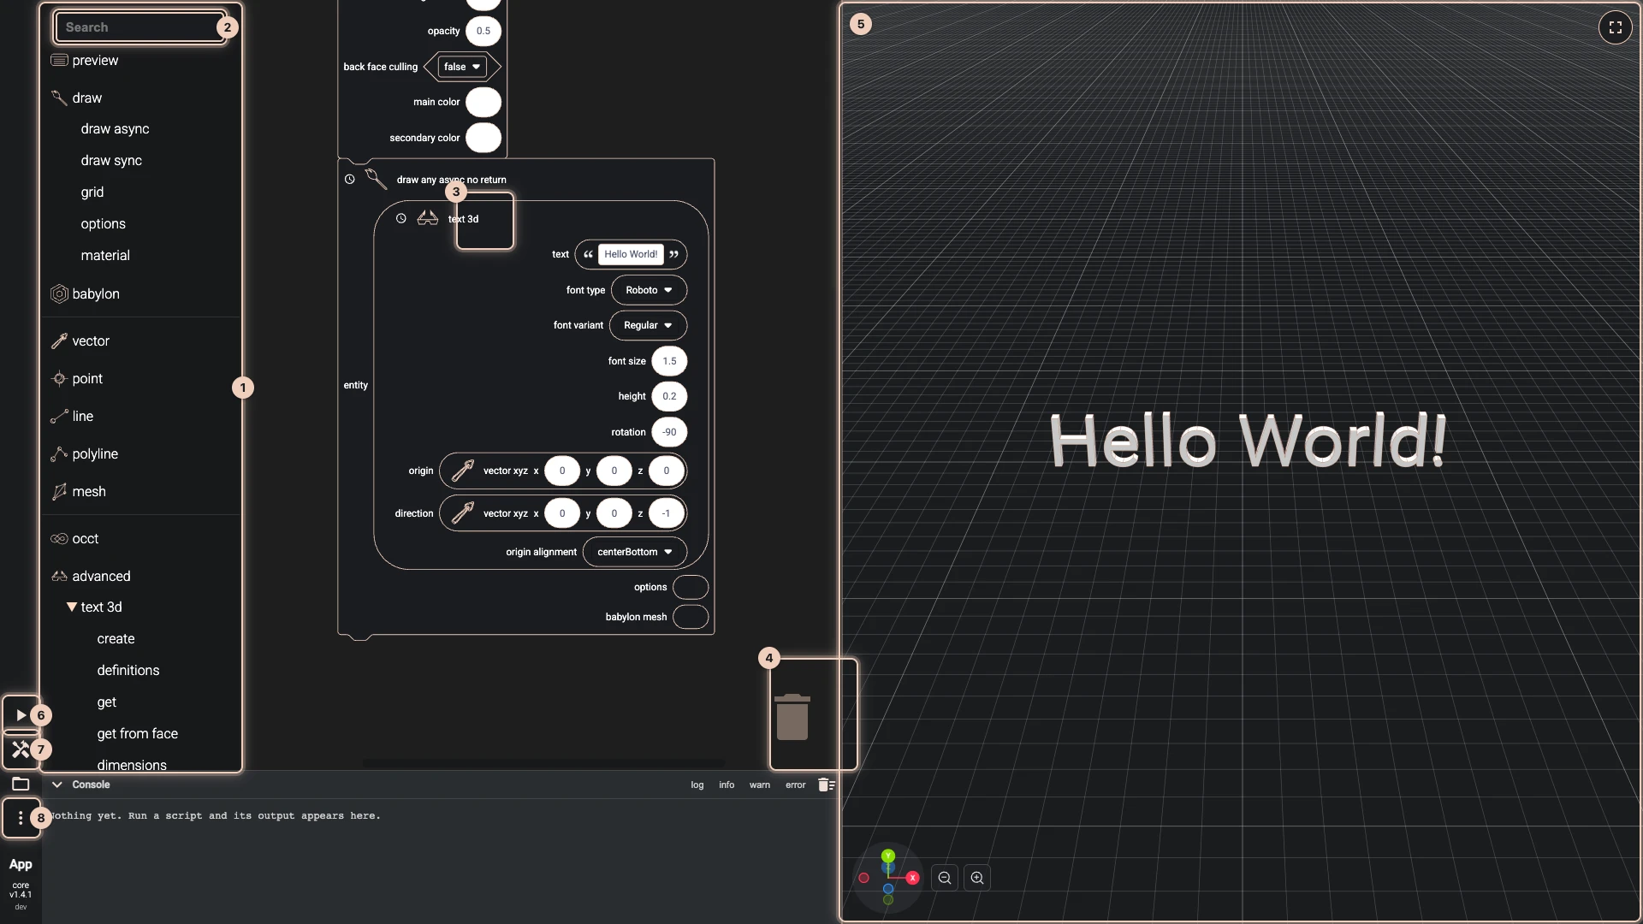Edit the opacity value 0.5
Screen dimensions: 1643x924
coord(483,32)
